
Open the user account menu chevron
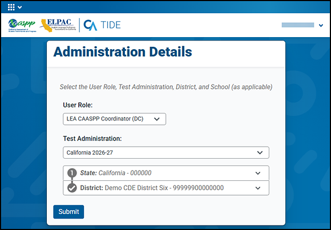[321, 25]
